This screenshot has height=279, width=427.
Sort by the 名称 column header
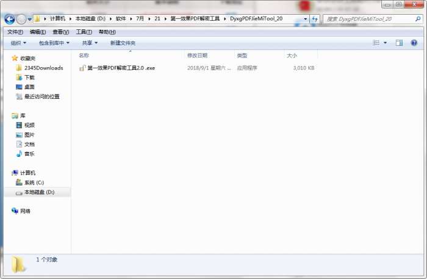tap(84, 56)
